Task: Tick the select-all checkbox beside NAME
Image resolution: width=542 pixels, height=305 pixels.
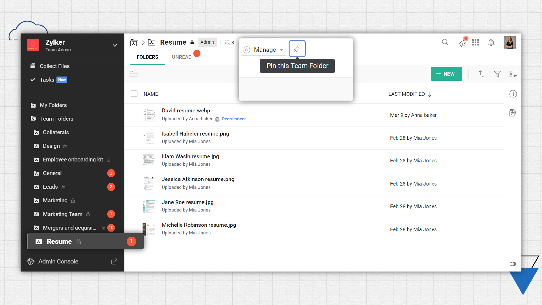Action: pos(134,94)
